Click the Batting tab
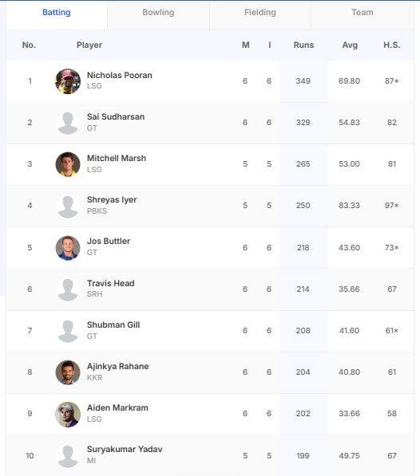This screenshot has width=420, height=476. click(x=57, y=13)
